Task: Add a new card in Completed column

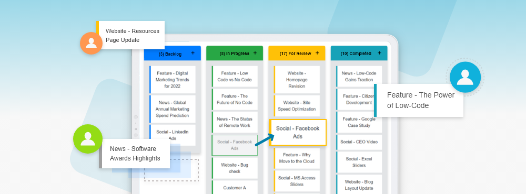Action: tap(379, 53)
